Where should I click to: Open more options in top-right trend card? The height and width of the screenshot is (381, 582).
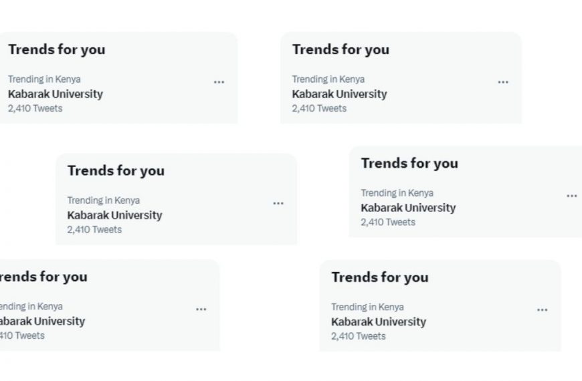point(503,82)
